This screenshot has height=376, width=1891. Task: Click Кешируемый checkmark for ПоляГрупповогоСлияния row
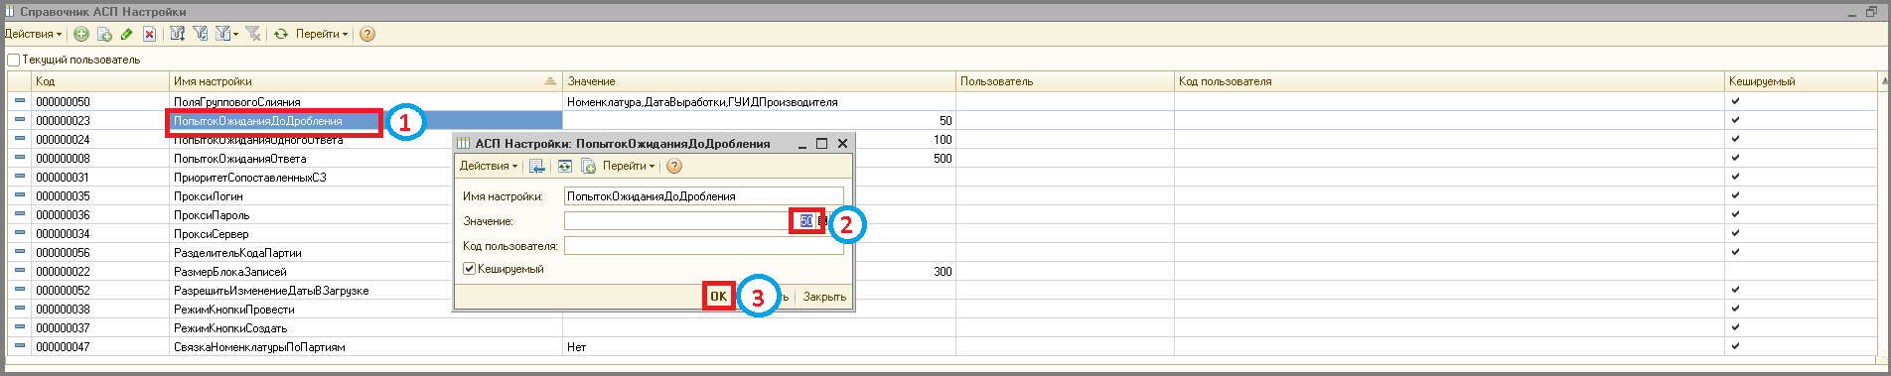(x=1735, y=101)
